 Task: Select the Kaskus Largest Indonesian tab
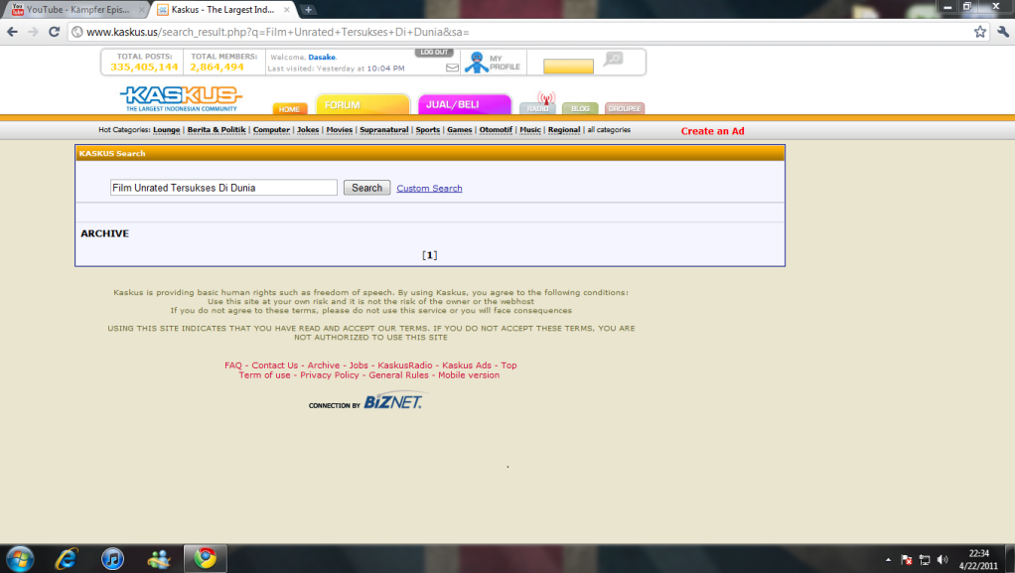(x=222, y=10)
